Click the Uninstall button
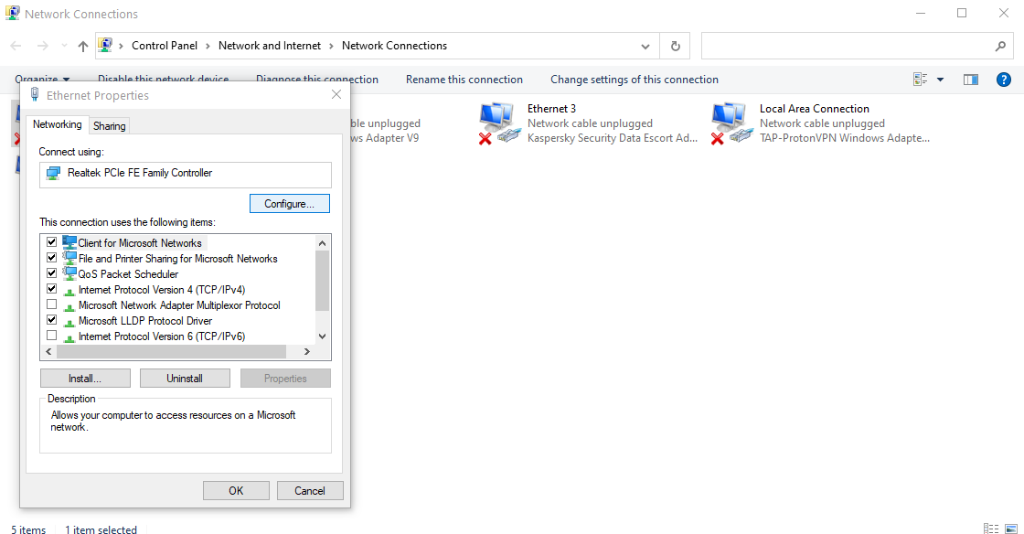Screen dimensions: 1024x534 185,378
